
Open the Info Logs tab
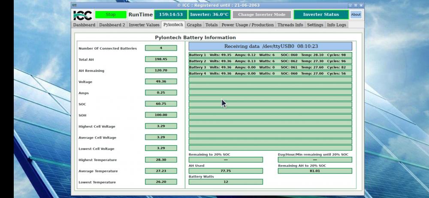336,25
